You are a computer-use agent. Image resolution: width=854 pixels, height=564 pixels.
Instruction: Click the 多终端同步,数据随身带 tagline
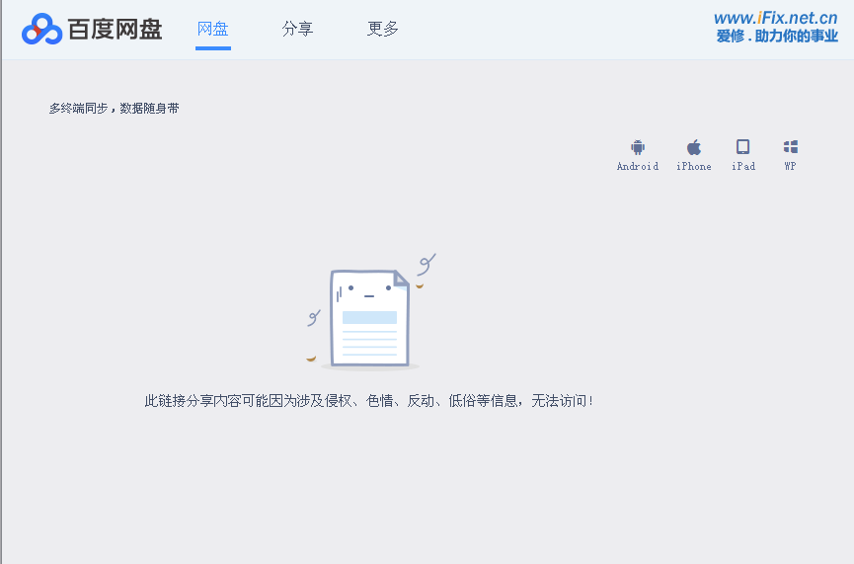(x=115, y=109)
